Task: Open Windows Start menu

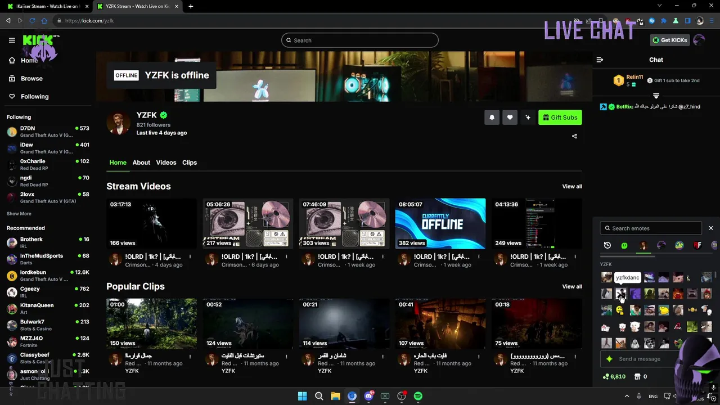Action: [x=302, y=396]
